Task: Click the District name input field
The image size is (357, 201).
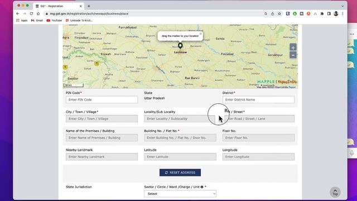Action: click(258, 99)
